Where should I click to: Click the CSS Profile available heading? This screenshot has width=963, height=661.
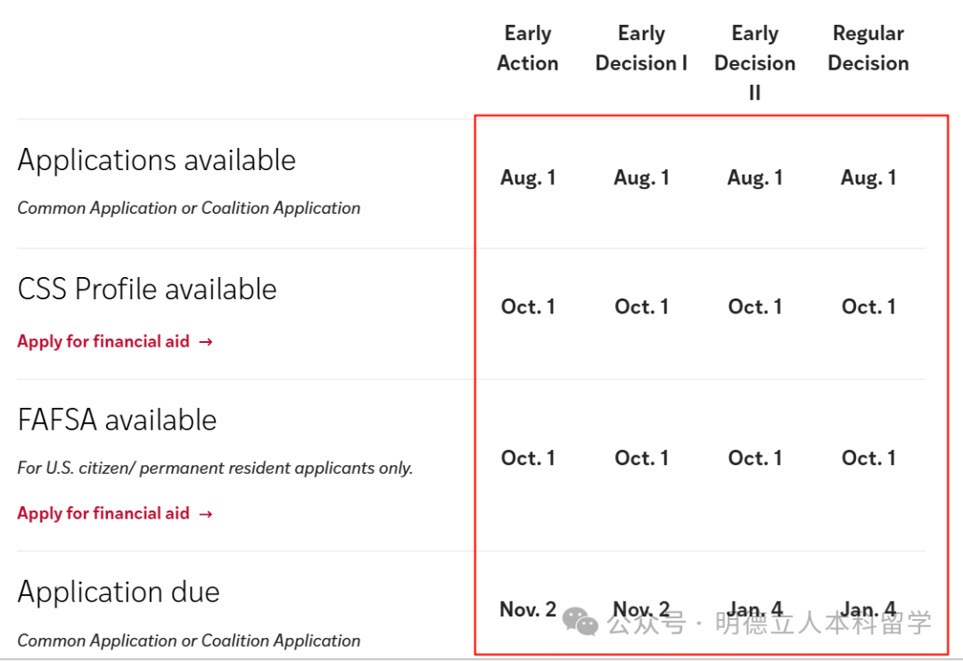(x=147, y=290)
